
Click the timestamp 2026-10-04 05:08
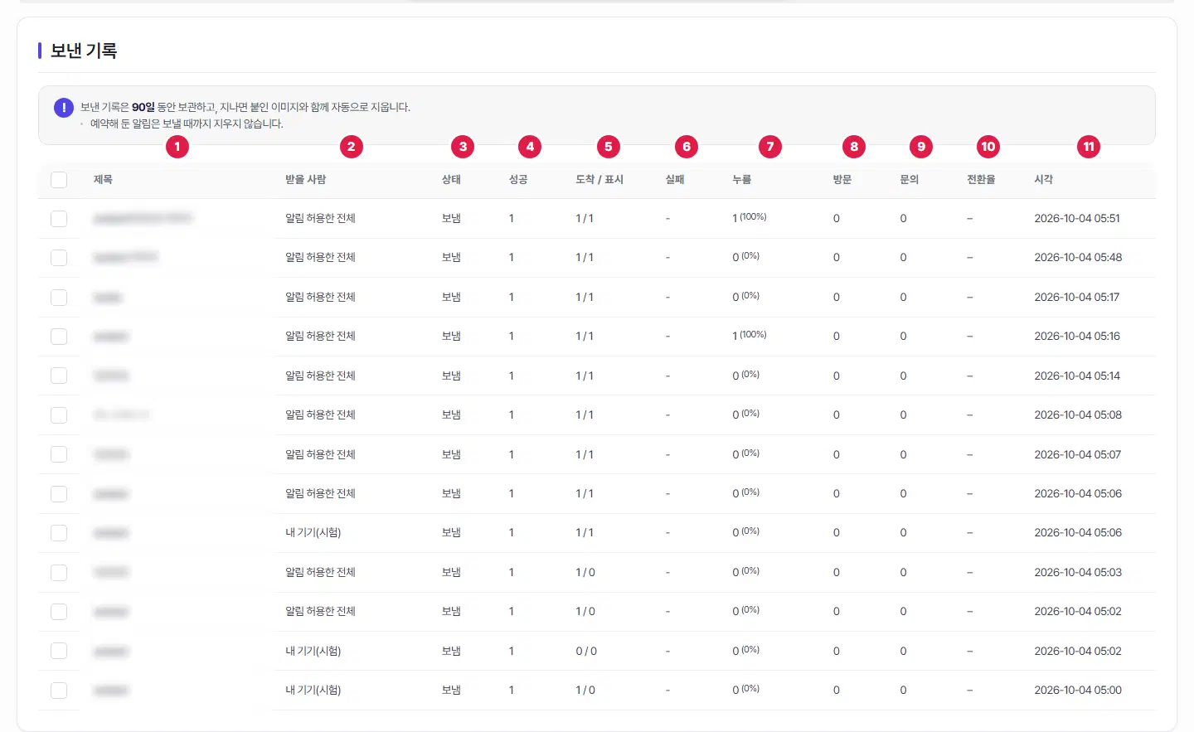coord(1078,415)
